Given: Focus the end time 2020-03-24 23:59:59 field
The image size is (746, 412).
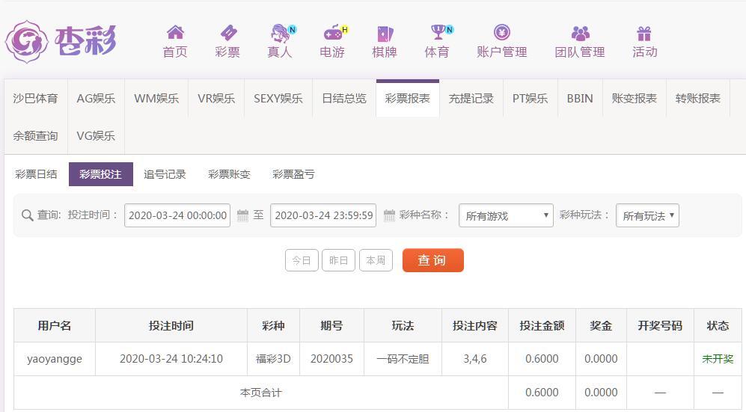Looking at the screenshot, I should [x=323, y=215].
